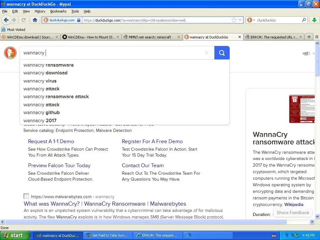This screenshot has width=320, height=240.
Task: Open a new tab with the plus button
Action: [309, 37]
